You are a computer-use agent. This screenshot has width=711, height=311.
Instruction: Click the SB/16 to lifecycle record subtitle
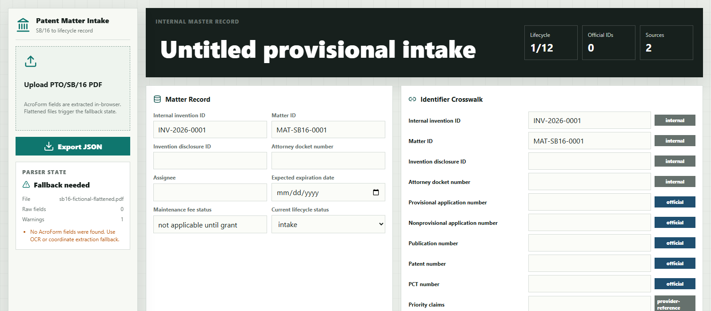64,31
